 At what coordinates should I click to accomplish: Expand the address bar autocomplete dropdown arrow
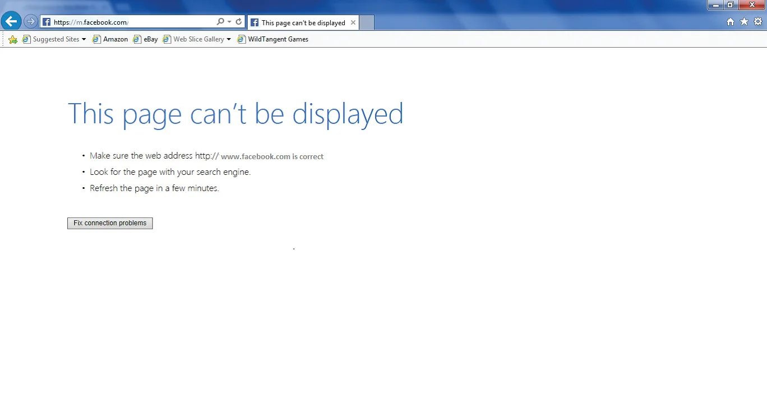pos(229,22)
